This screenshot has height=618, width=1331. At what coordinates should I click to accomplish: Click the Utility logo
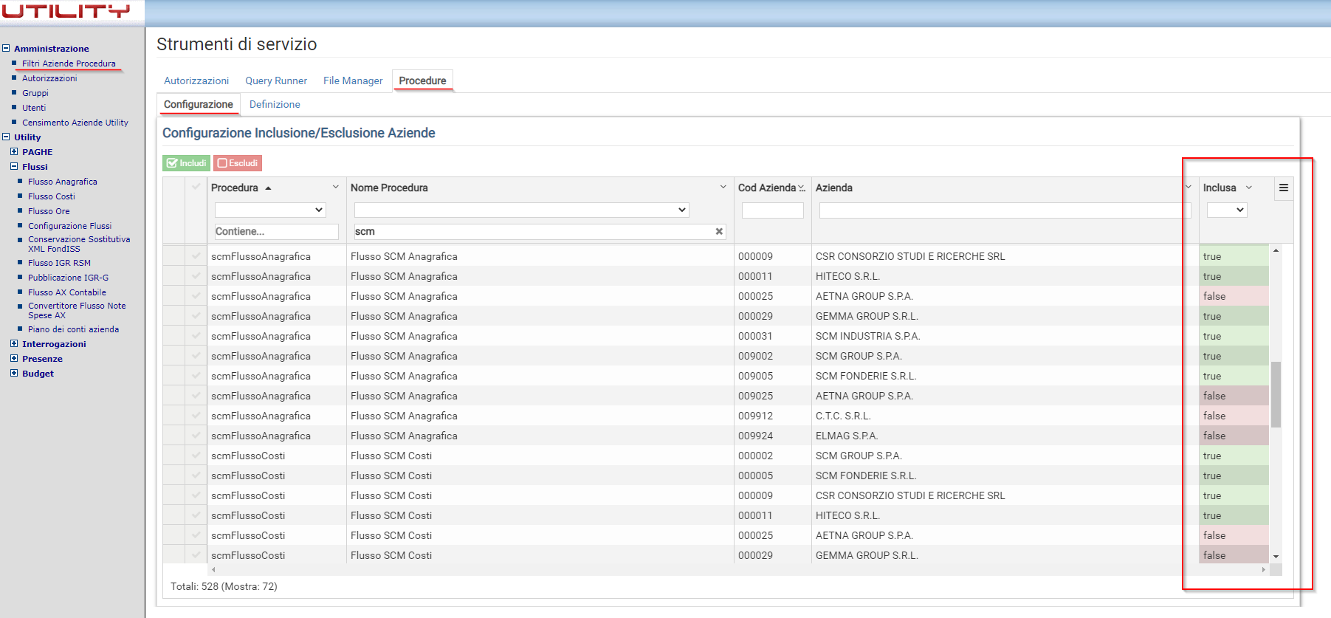(66, 11)
